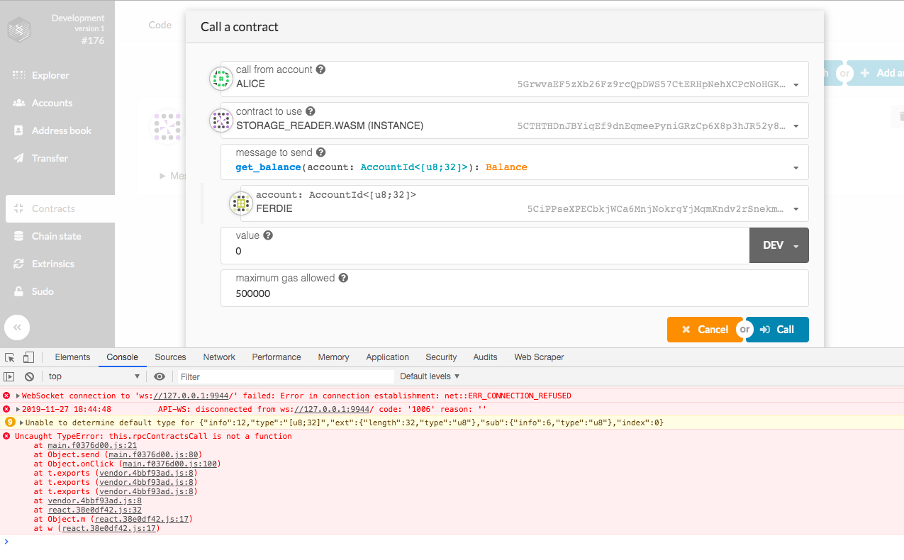The width and height of the screenshot is (904, 560).
Task: Collapse the sidebar with the double-chevron icon
Action: click(x=17, y=327)
